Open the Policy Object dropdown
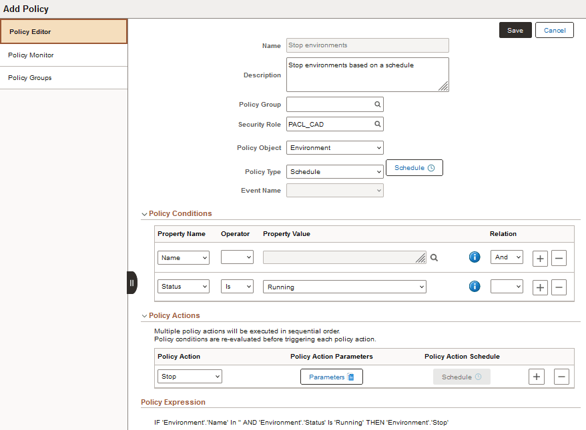Image resolution: width=586 pixels, height=430 pixels. [x=335, y=147]
